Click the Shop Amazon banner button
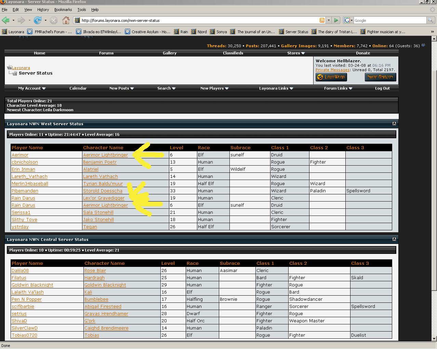 [380, 77]
